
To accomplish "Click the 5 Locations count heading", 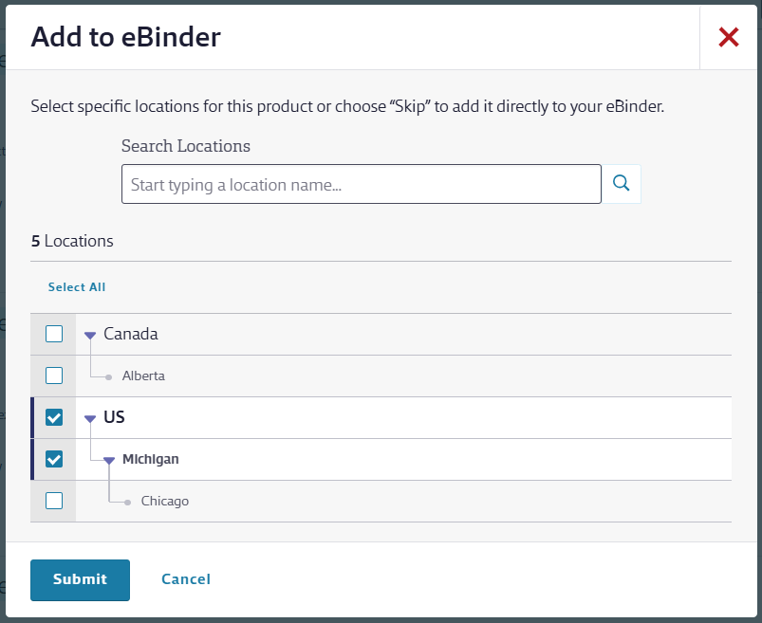I will pyautogui.click(x=72, y=242).
